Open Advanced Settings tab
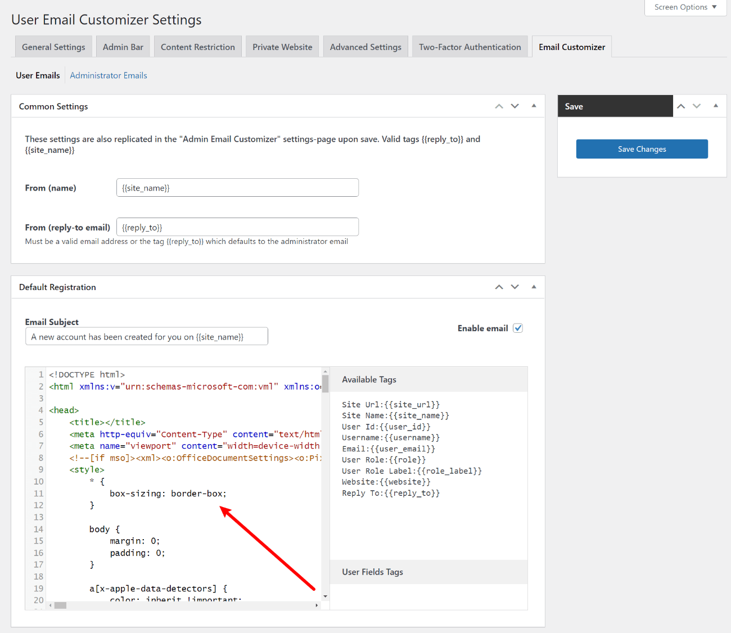The width and height of the screenshot is (731, 633). pyautogui.click(x=365, y=47)
